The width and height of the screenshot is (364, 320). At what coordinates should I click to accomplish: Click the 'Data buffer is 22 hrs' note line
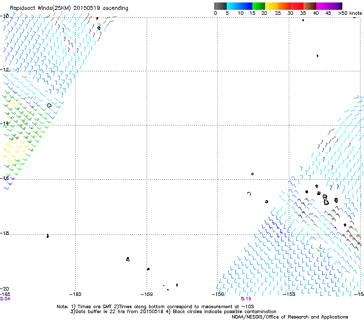coord(173,312)
